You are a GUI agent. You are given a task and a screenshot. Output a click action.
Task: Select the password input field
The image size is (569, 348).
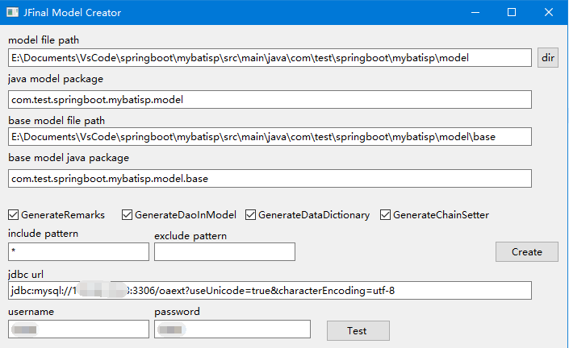[232, 329]
